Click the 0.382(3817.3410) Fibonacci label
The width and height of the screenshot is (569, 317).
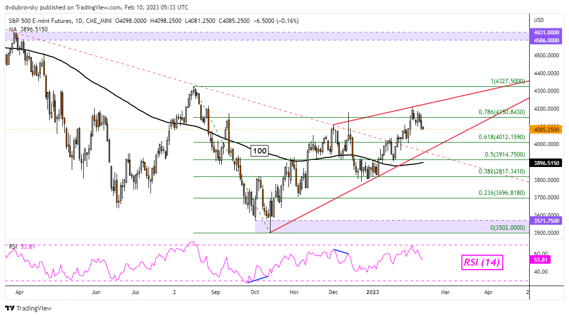coord(502,171)
